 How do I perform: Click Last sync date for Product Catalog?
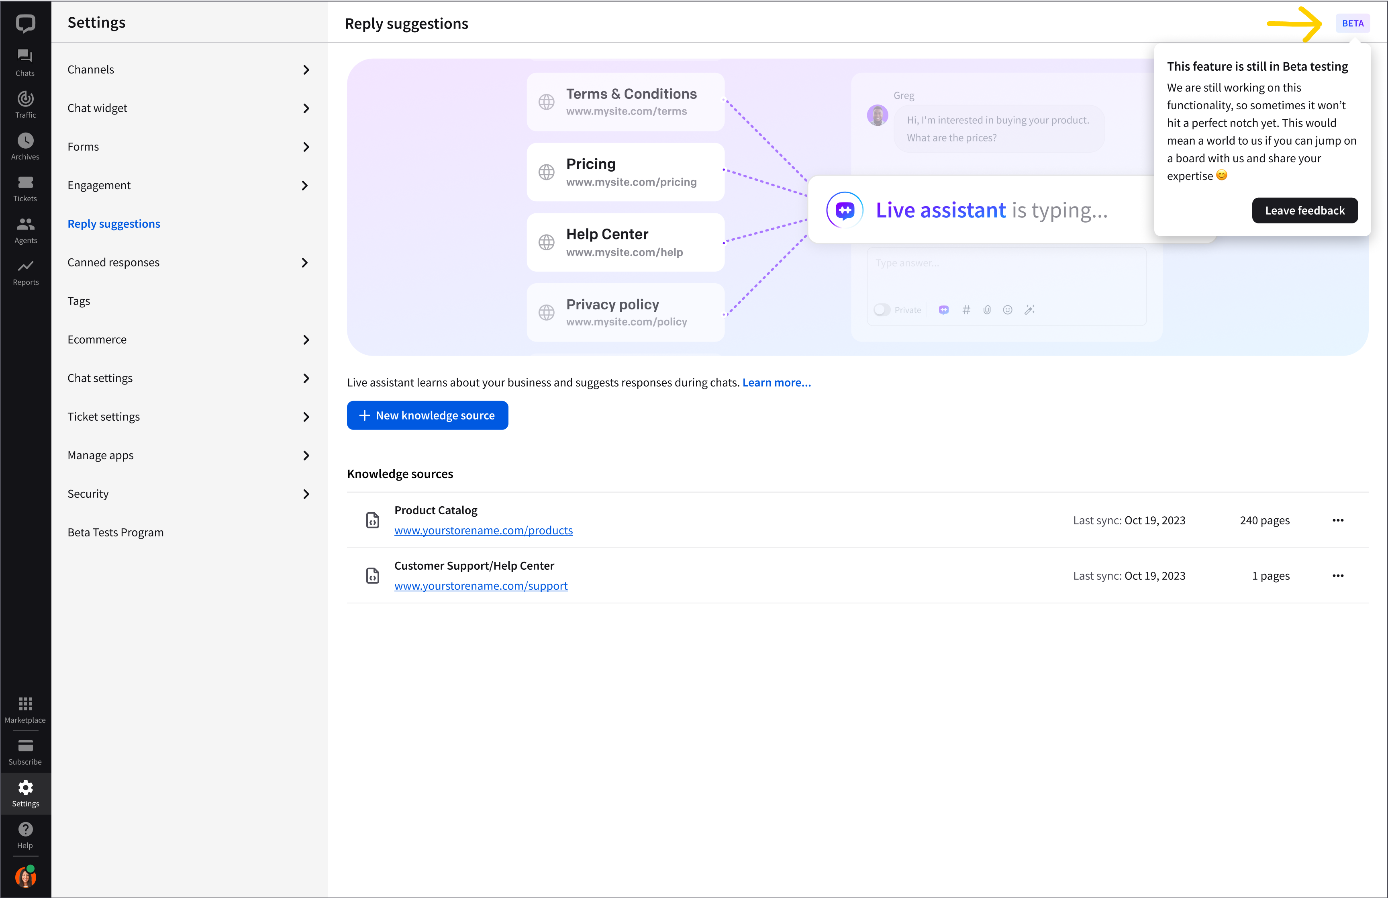(x=1154, y=520)
